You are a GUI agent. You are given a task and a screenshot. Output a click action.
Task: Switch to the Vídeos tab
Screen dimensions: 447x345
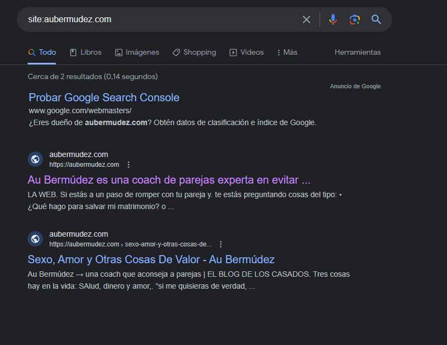click(x=247, y=53)
